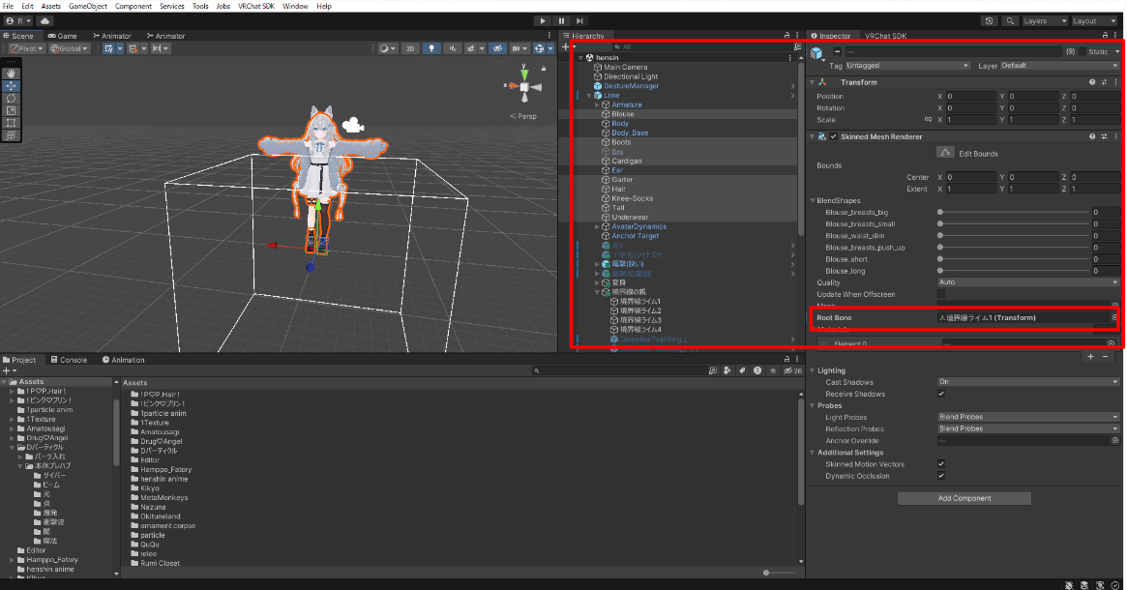Click the Step frame button
This screenshot has height=590, width=1127.
(x=580, y=21)
